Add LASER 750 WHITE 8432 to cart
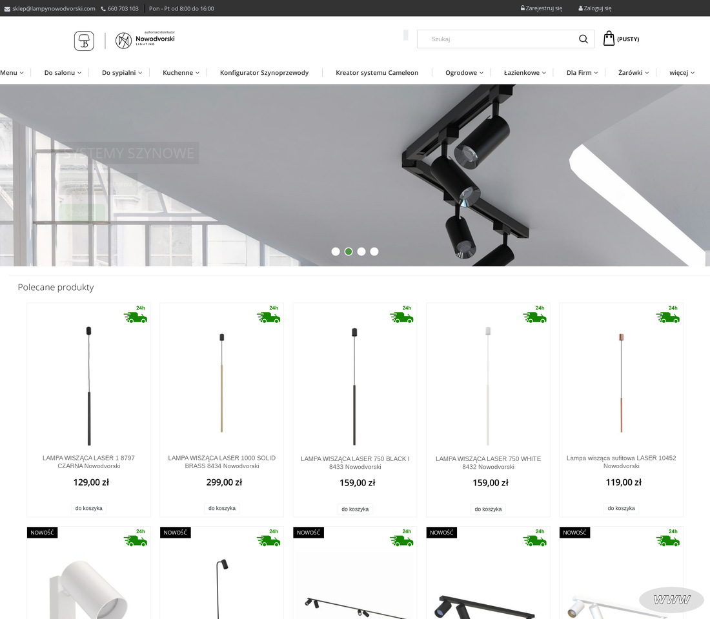This screenshot has width=710, height=619. coord(488,509)
